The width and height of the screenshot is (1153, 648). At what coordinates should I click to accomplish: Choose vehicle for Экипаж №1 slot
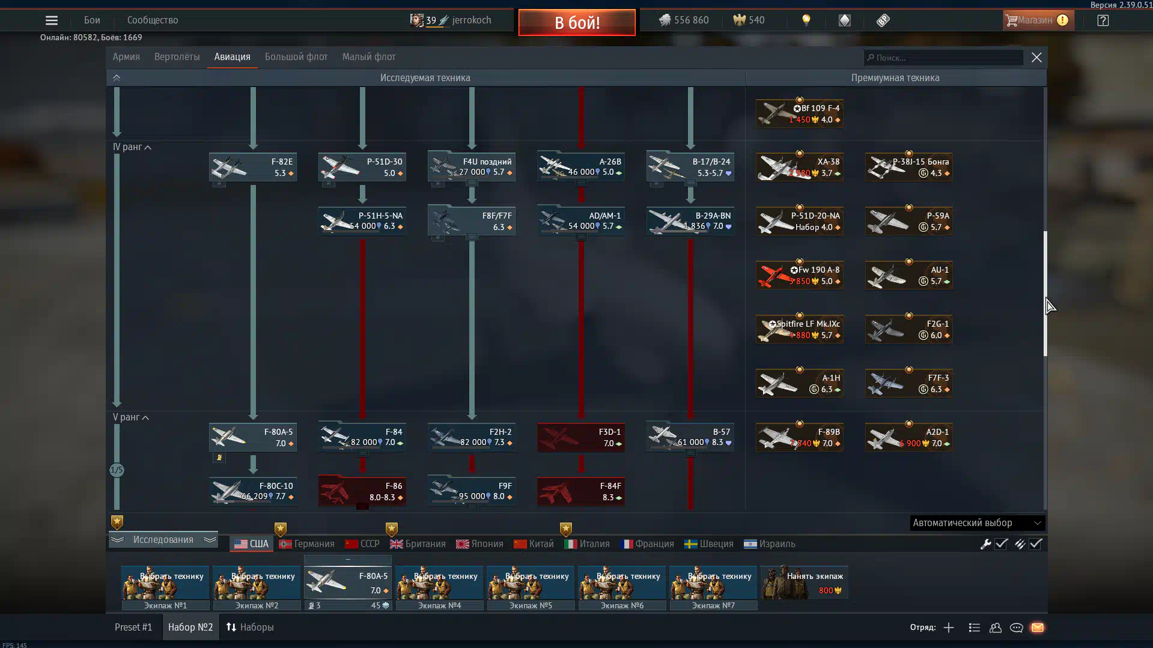coord(165,583)
